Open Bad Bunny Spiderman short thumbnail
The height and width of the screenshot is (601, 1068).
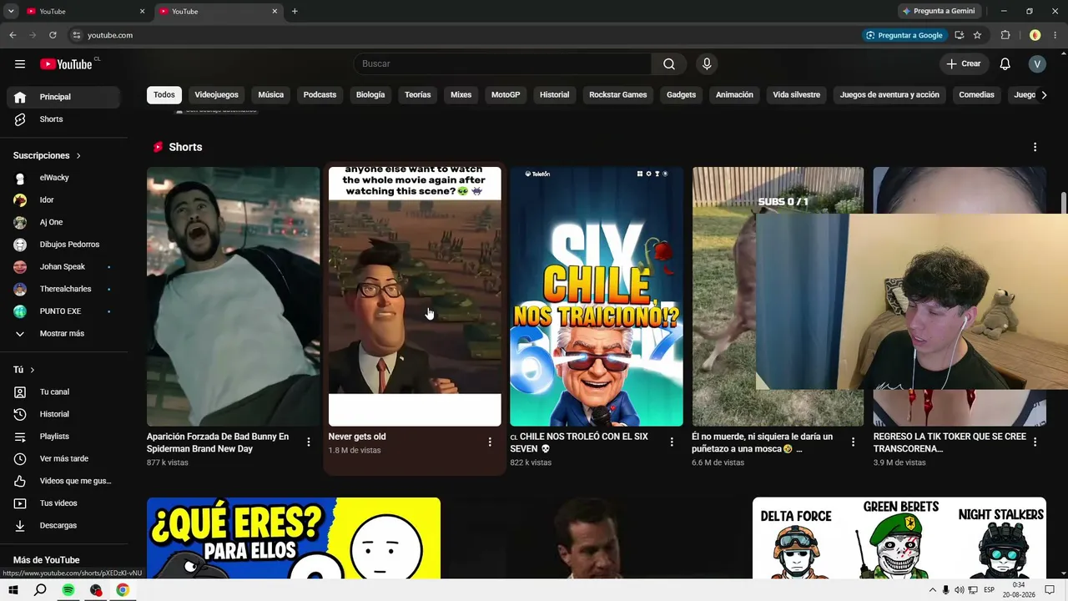click(x=233, y=296)
